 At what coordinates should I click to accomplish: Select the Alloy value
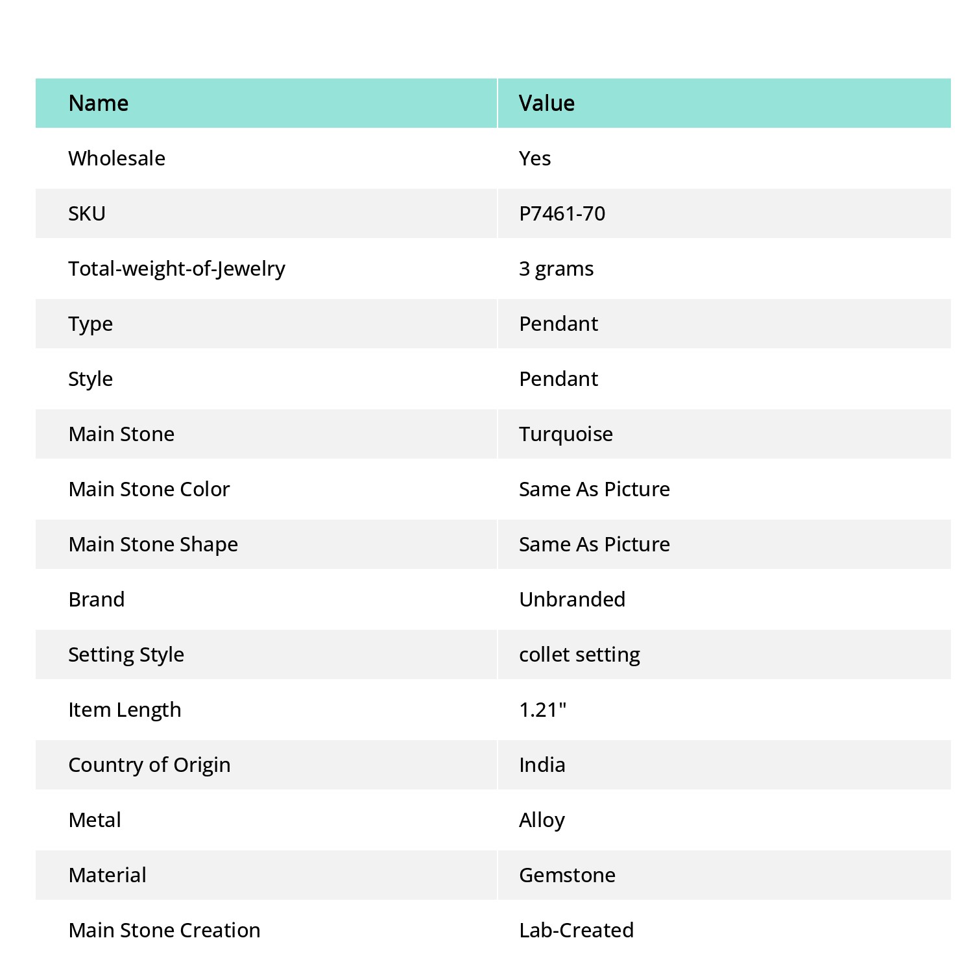coord(542,820)
